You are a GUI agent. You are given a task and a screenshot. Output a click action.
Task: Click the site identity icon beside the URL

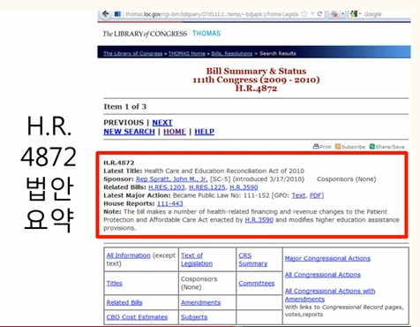pos(117,14)
